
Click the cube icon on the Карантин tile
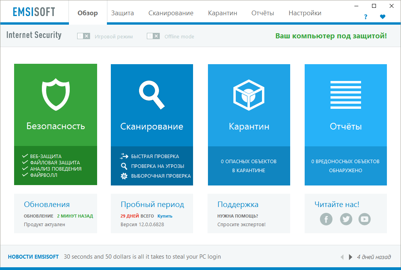pos(249,95)
